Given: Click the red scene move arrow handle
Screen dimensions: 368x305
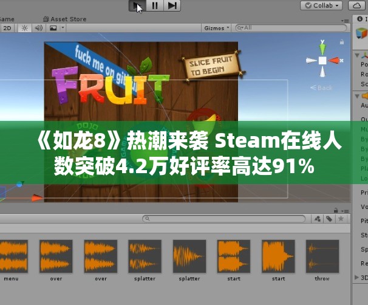Looking at the screenshot, I should (37, 197).
